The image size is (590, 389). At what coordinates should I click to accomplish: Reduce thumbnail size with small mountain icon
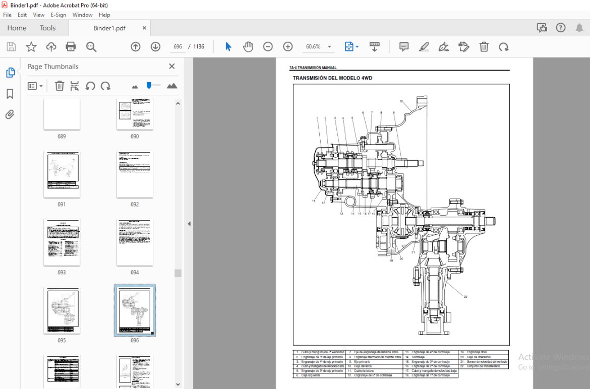(x=135, y=87)
